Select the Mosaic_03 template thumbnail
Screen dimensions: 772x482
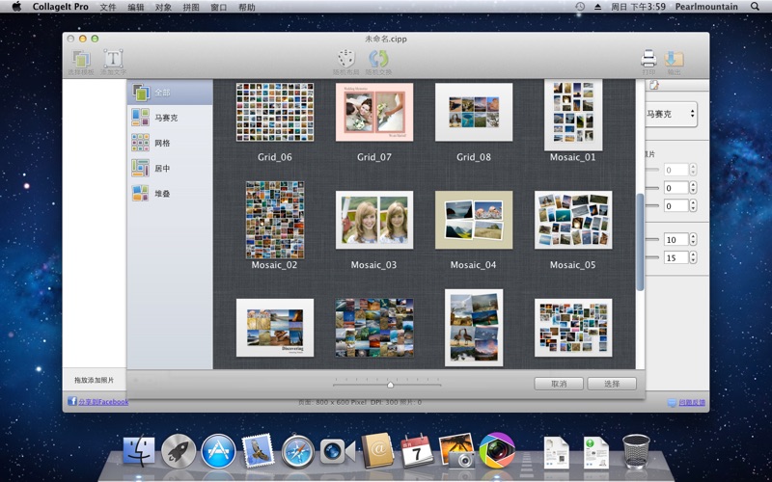pos(373,220)
